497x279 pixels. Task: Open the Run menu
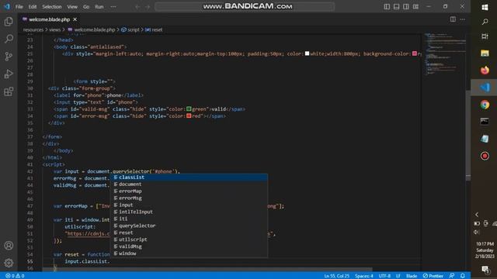[99, 7]
